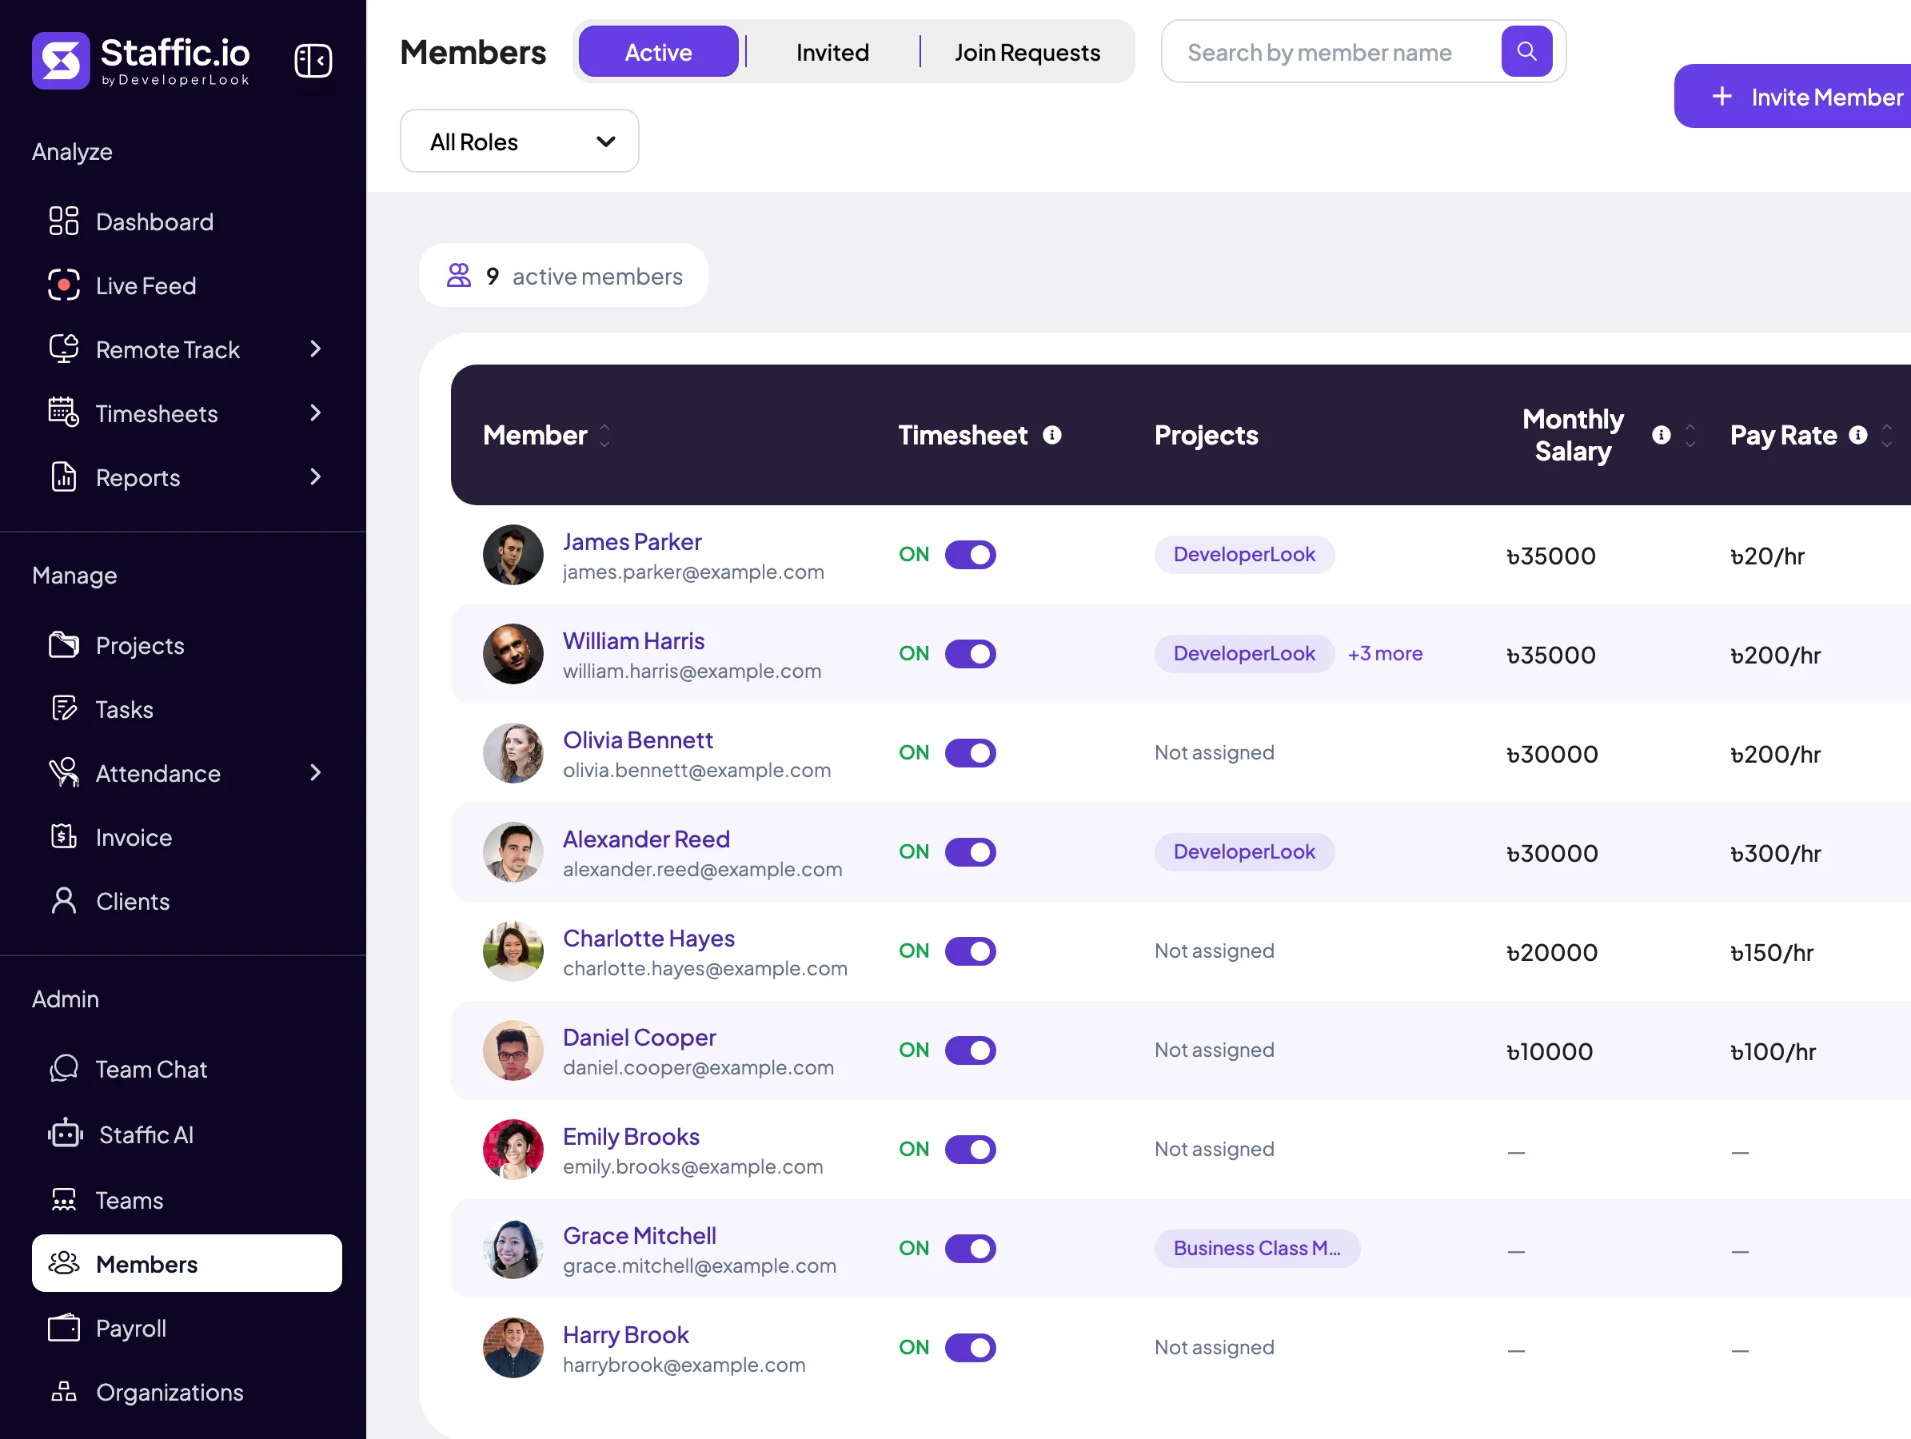Expand the Reports submenu

tap(315, 476)
